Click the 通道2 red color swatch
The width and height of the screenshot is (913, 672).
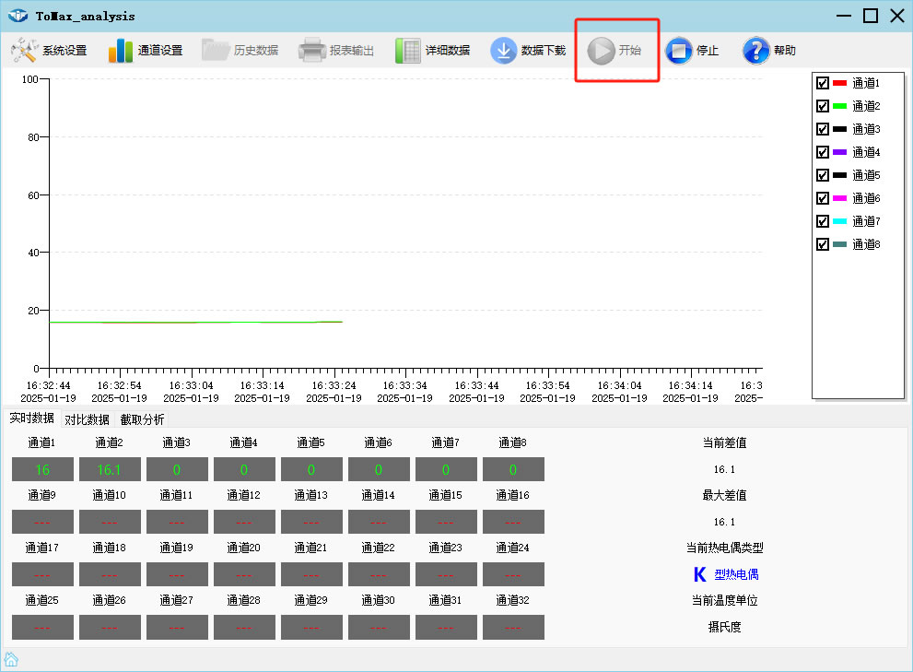[839, 106]
